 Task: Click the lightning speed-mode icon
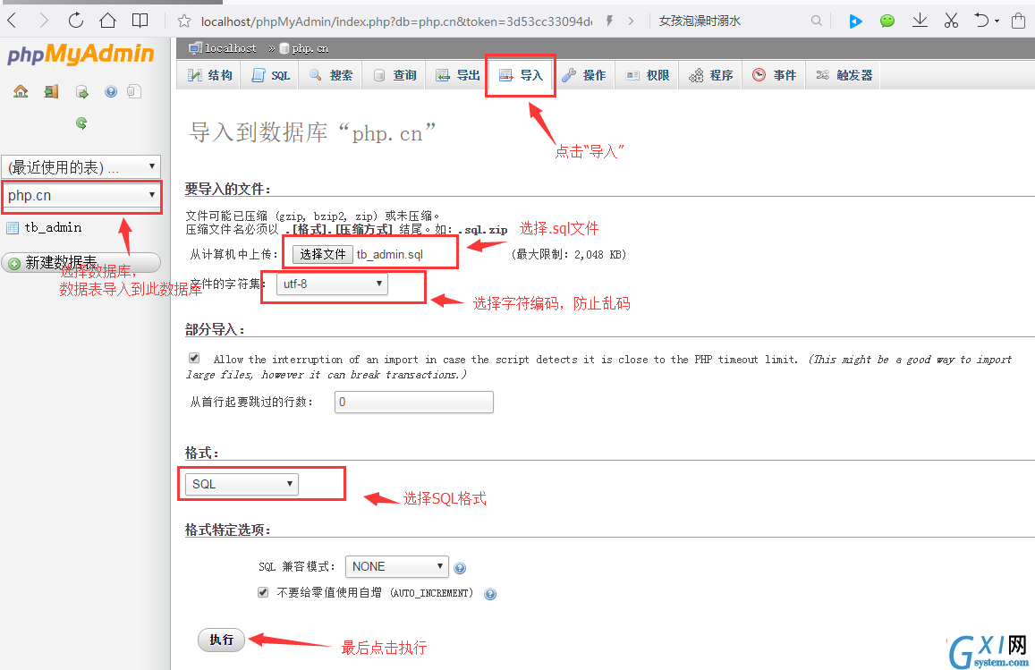click(609, 21)
